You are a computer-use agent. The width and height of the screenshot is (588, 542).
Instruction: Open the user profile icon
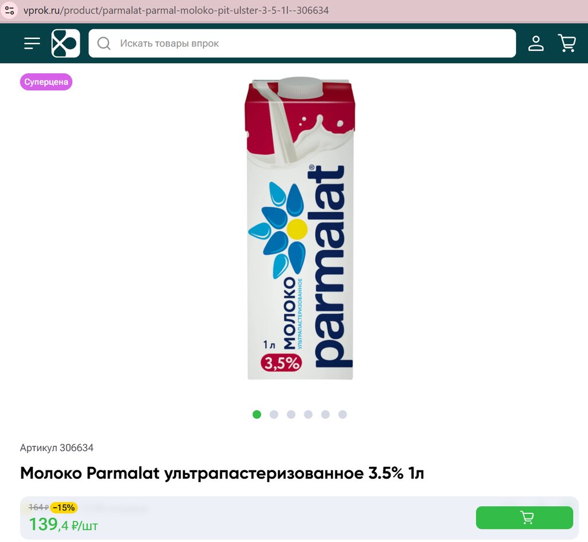[x=536, y=43]
